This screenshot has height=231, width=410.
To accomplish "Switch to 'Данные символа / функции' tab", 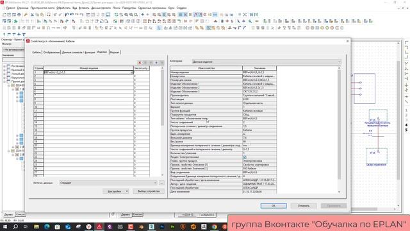I will (x=78, y=53).
